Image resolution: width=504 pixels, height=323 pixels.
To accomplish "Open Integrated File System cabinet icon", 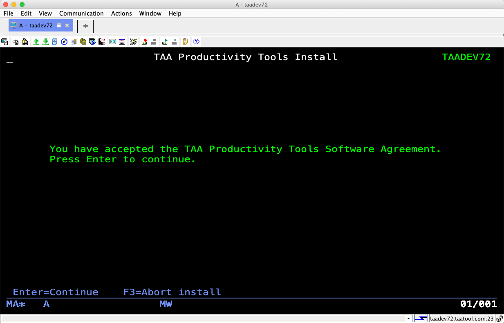I will click(x=55, y=42).
